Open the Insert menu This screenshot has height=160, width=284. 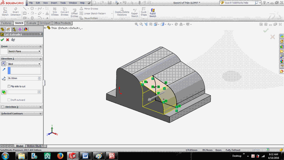tap(54, 3)
